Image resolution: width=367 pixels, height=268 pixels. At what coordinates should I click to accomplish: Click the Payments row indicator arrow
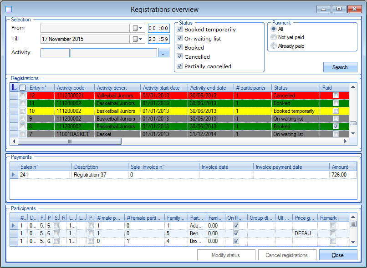point(13,174)
